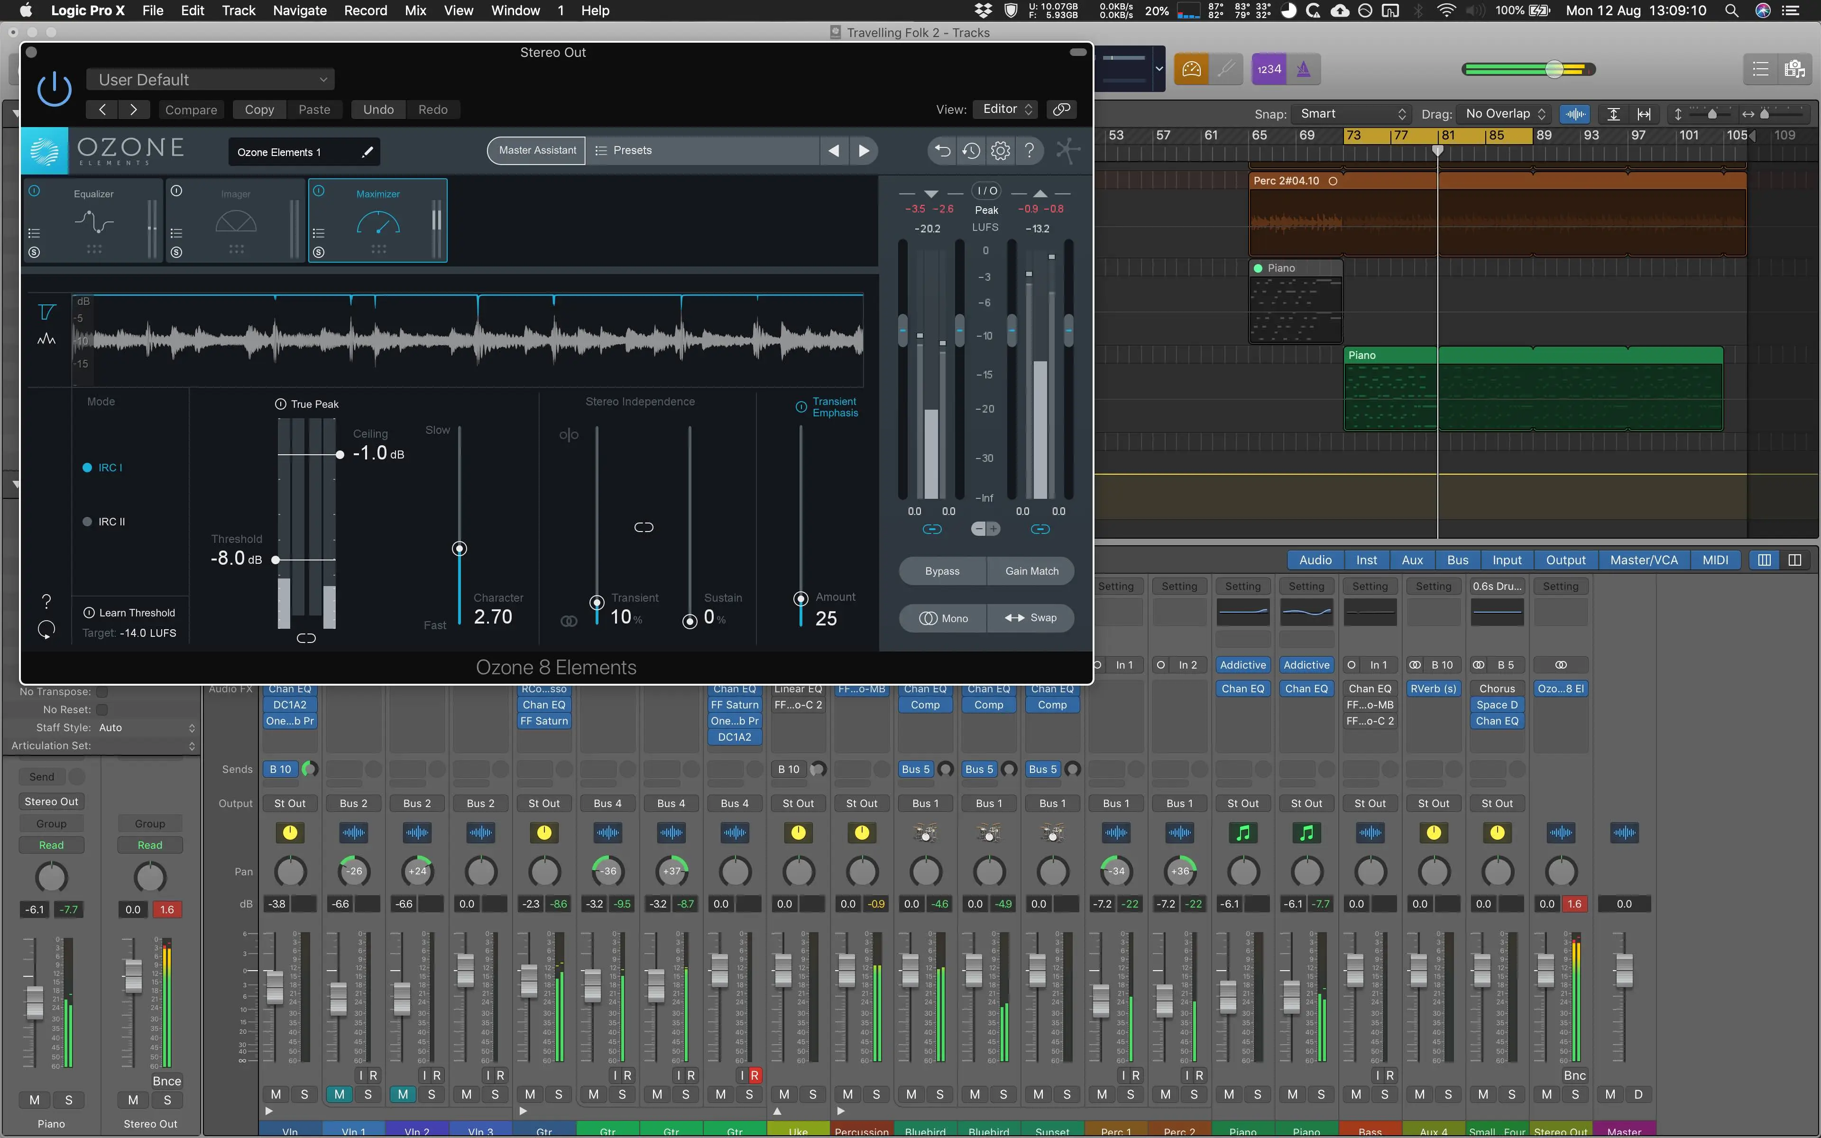Viewport: 1821px width, 1138px height.
Task: Open the User Default preset dropdown
Action: (x=211, y=80)
